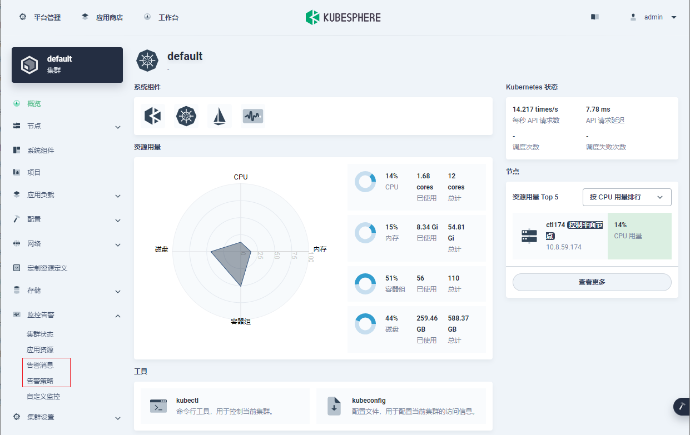Open 平台管理 in top navigation
Screen dimensions: 690x435
click(47, 17)
